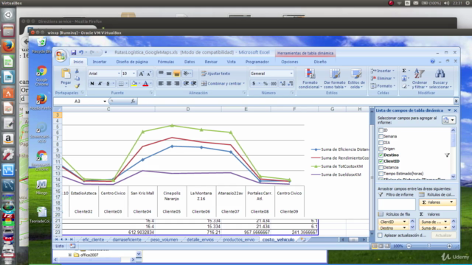Align text left in Alineación group

161,83
